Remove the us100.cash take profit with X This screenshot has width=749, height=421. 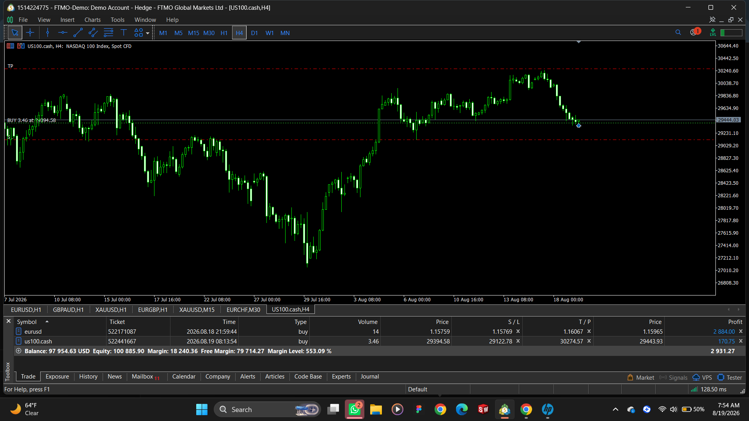(589, 341)
